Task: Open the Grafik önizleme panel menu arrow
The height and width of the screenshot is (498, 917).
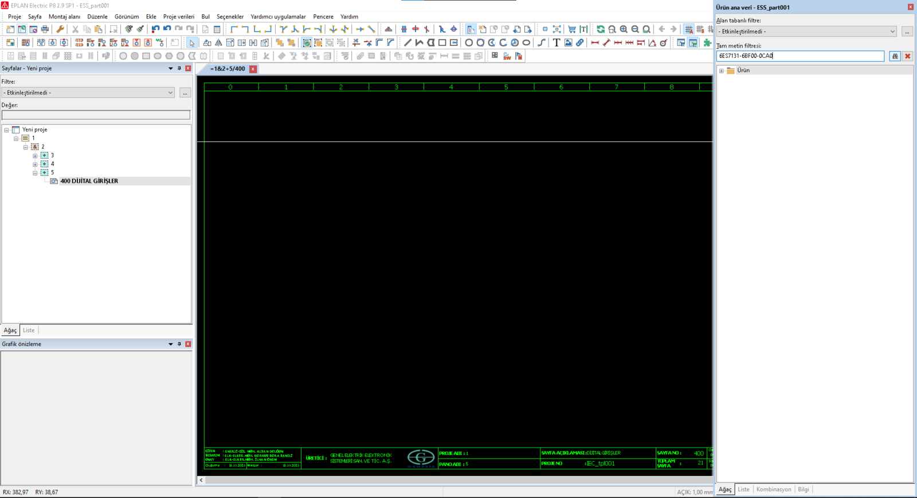Action: [x=170, y=344]
